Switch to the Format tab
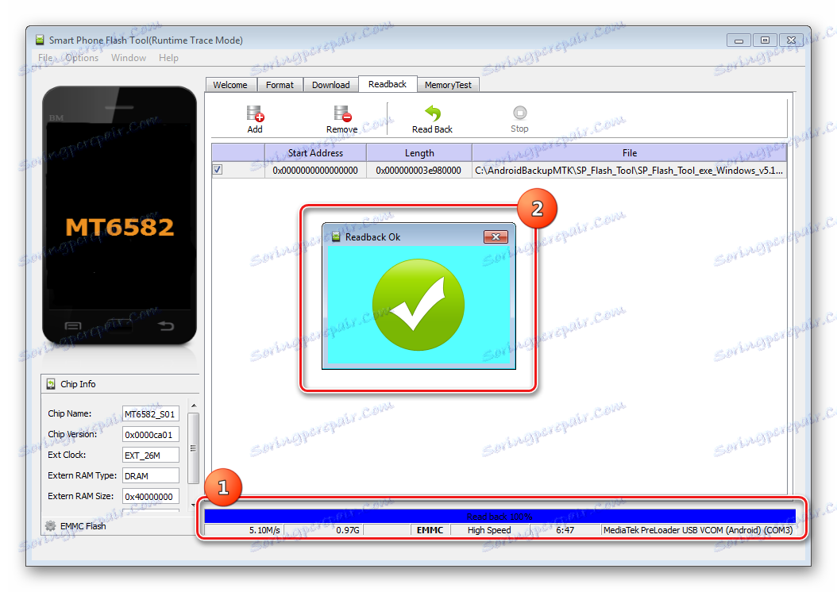Image resolution: width=837 pixels, height=592 pixels. pos(280,85)
